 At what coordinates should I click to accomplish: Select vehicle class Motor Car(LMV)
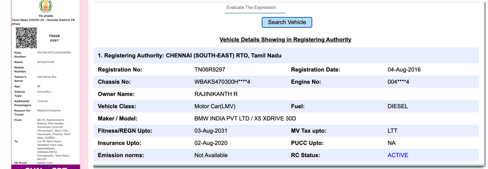coord(215,106)
